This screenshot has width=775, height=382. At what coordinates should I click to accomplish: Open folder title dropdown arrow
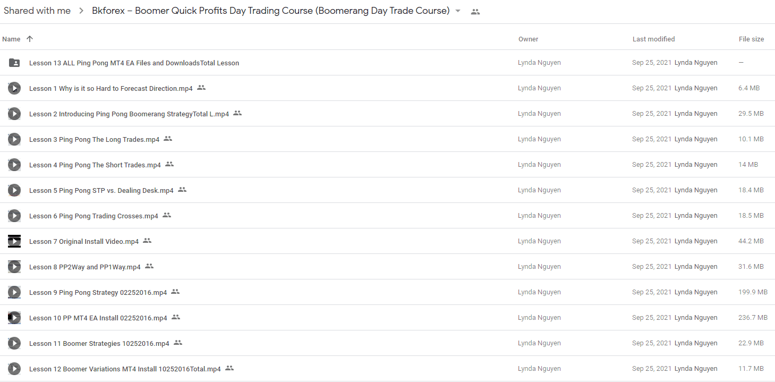coord(458,11)
